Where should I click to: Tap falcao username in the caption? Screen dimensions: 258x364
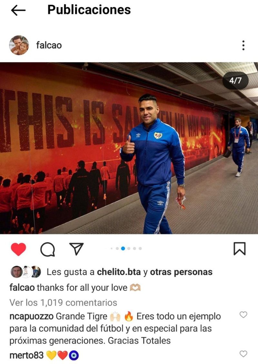coord(22,287)
